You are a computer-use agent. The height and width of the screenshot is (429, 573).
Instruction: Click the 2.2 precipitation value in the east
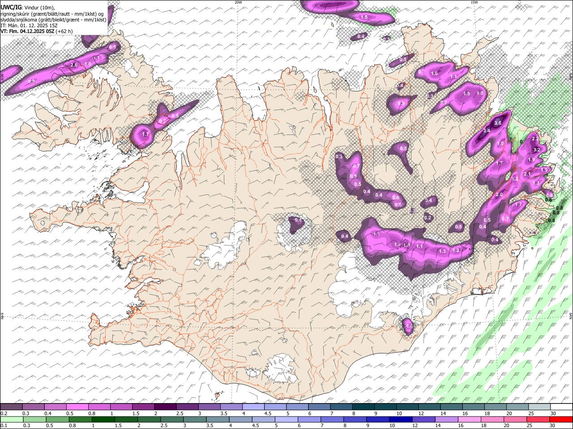[535, 139]
